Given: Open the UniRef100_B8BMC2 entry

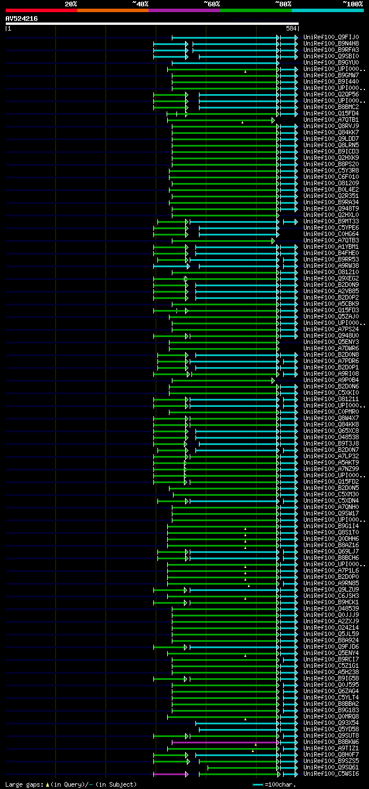Looking at the screenshot, I should pos(330,107).
